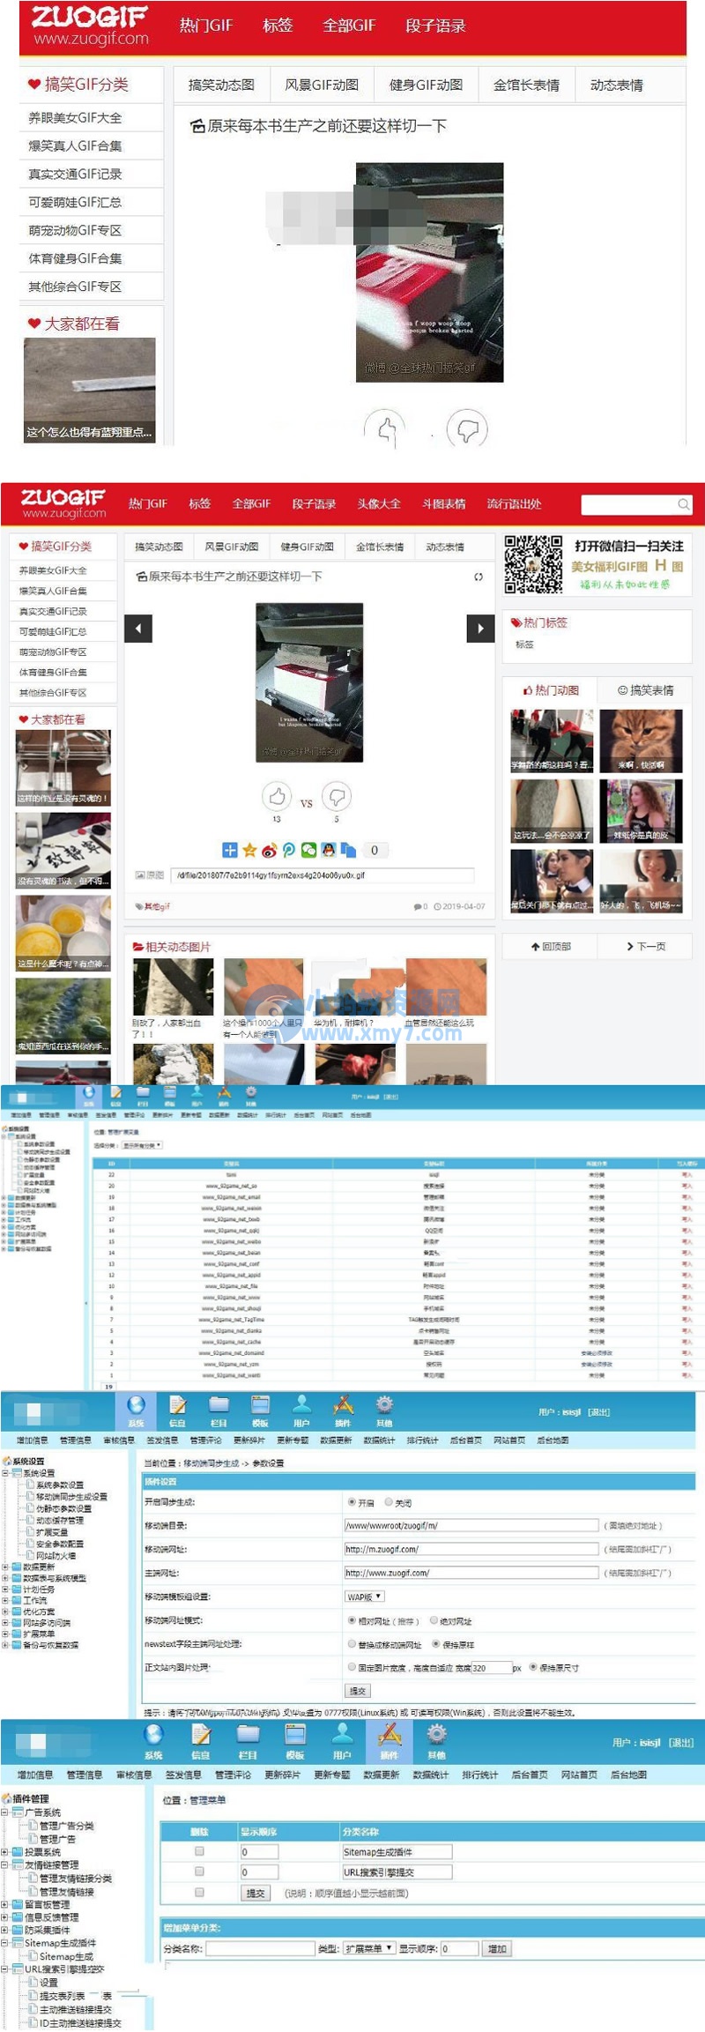Open the WAP版 template group dropdown

(x=364, y=1597)
